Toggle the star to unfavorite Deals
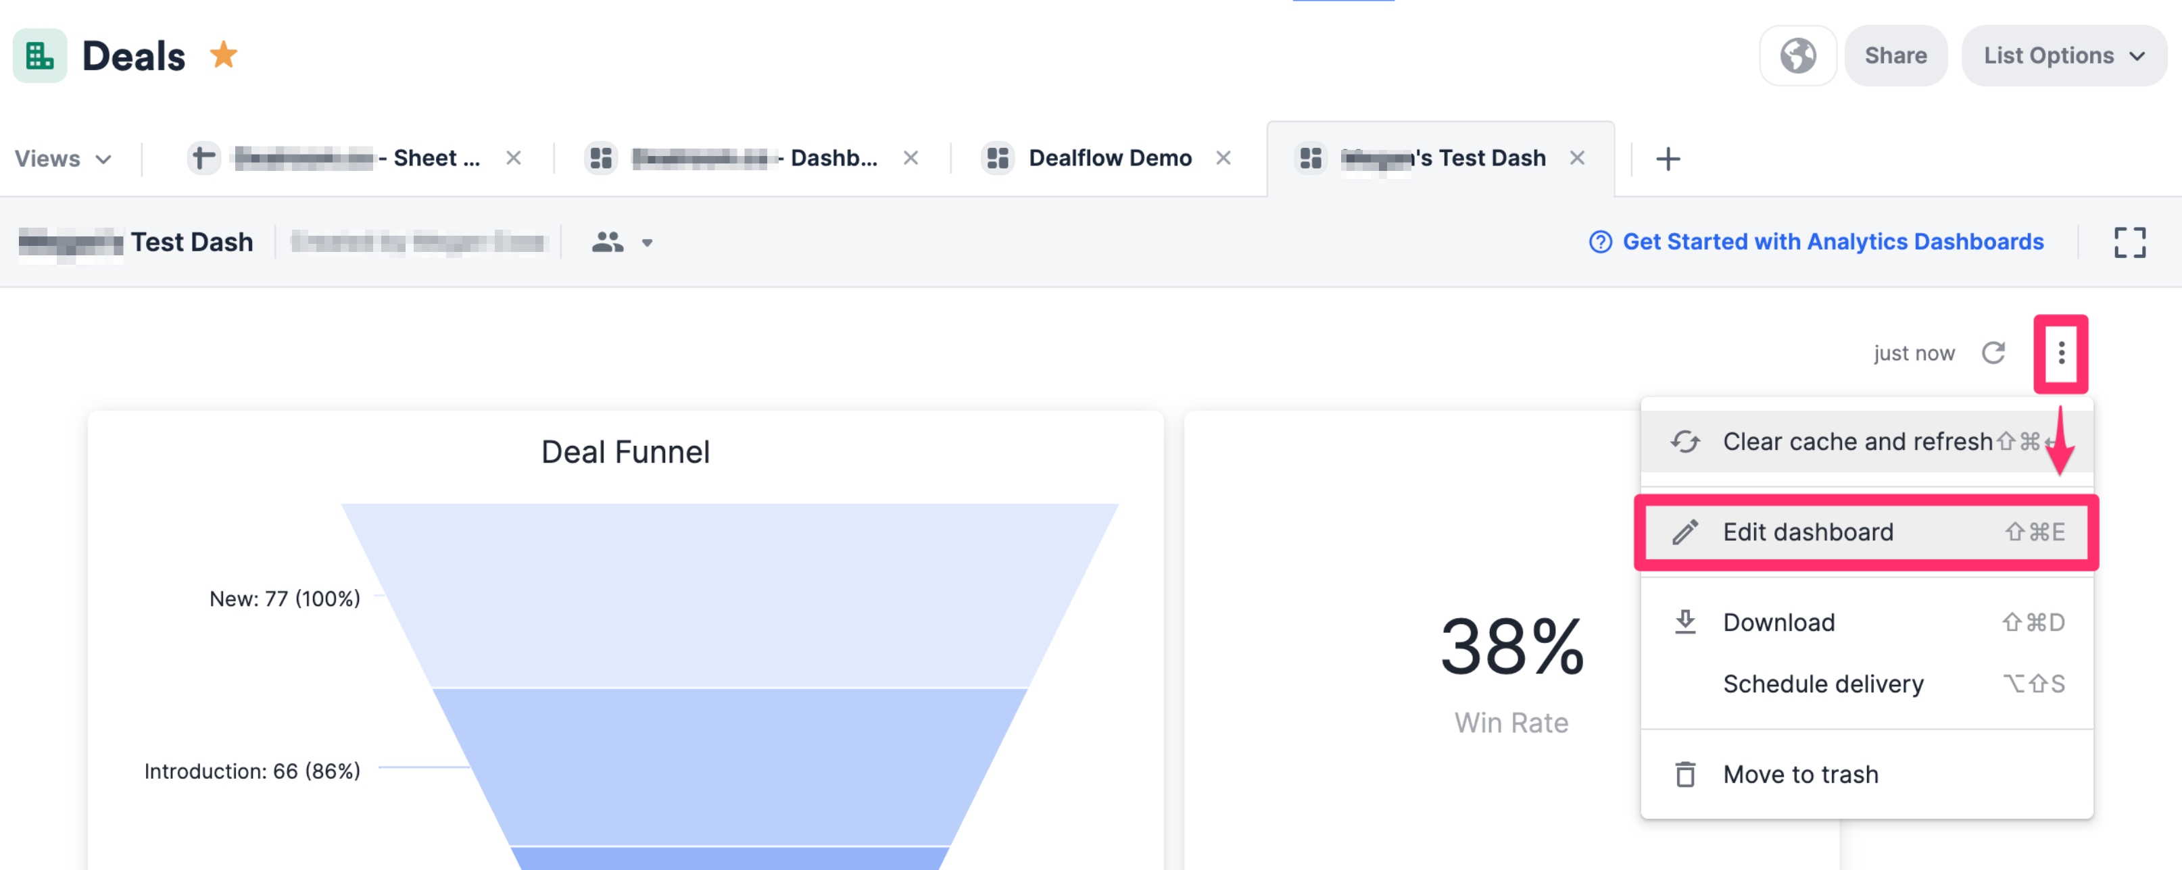 224,55
